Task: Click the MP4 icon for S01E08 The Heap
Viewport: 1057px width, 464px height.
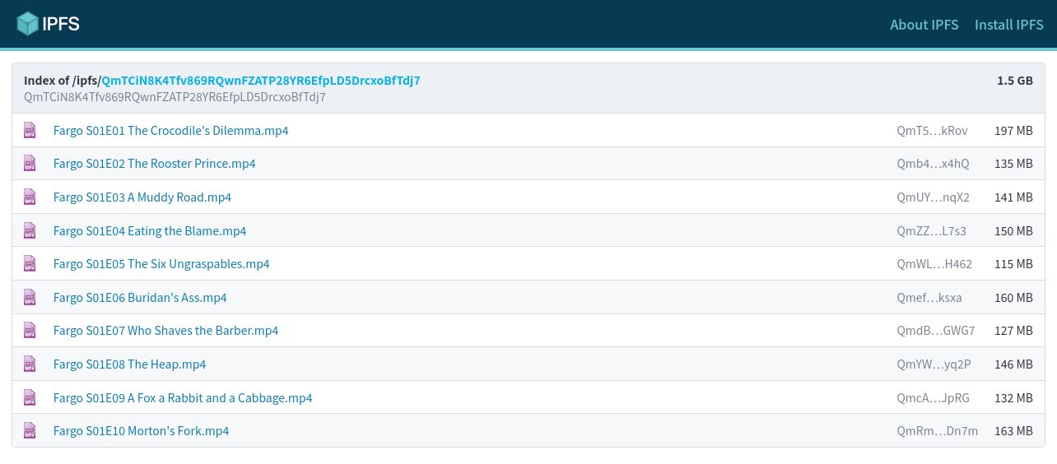Action: [30, 364]
